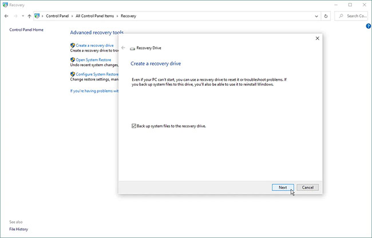This screenshot has height=238, width=372.
Task: Close the Recovery Drive dialog
Action: coord(317,38)
